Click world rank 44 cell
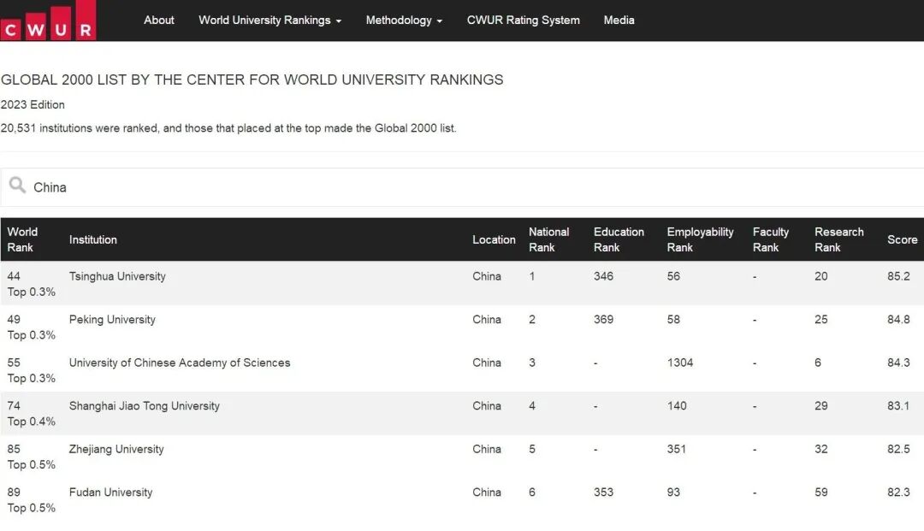This screenshot has height=531, width=924. [x=14, y=276]
